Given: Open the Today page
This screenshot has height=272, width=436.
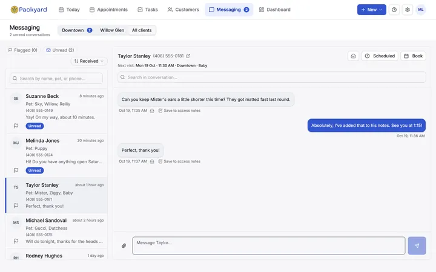Looking at the screenshot, I should tap(69, 10).
